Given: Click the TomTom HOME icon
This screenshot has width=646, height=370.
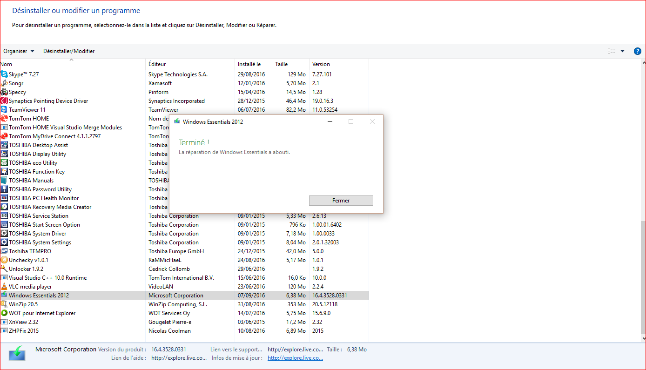Looking at the screenshot, I should tap(4, 119).
